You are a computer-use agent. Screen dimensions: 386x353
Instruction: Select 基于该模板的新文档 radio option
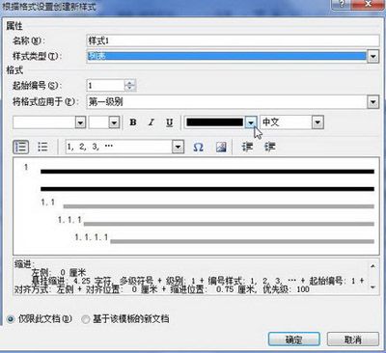(x=86, y=319)
